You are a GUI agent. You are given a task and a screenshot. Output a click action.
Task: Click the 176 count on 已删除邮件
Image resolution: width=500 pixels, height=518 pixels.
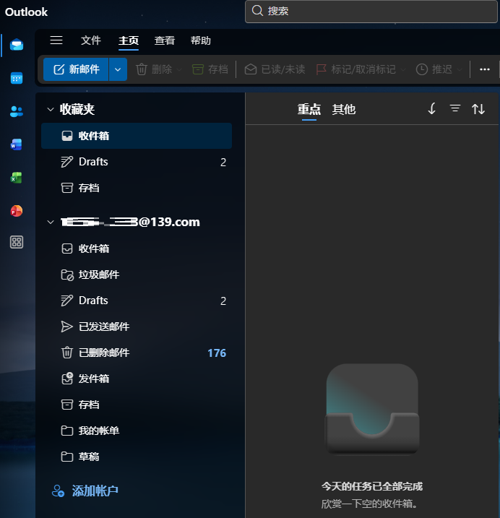pyautogui.click(x=217, y=353)
